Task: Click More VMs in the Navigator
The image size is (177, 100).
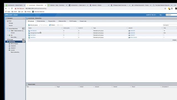Action: [x=14, y=37]
